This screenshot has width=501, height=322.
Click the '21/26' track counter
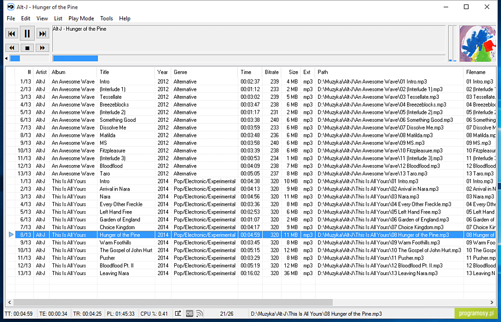click(227, 314)
